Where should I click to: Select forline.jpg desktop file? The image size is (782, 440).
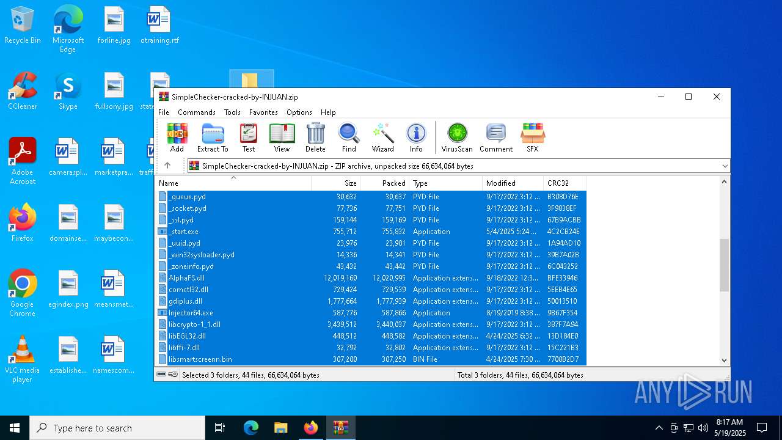[114, 26]
